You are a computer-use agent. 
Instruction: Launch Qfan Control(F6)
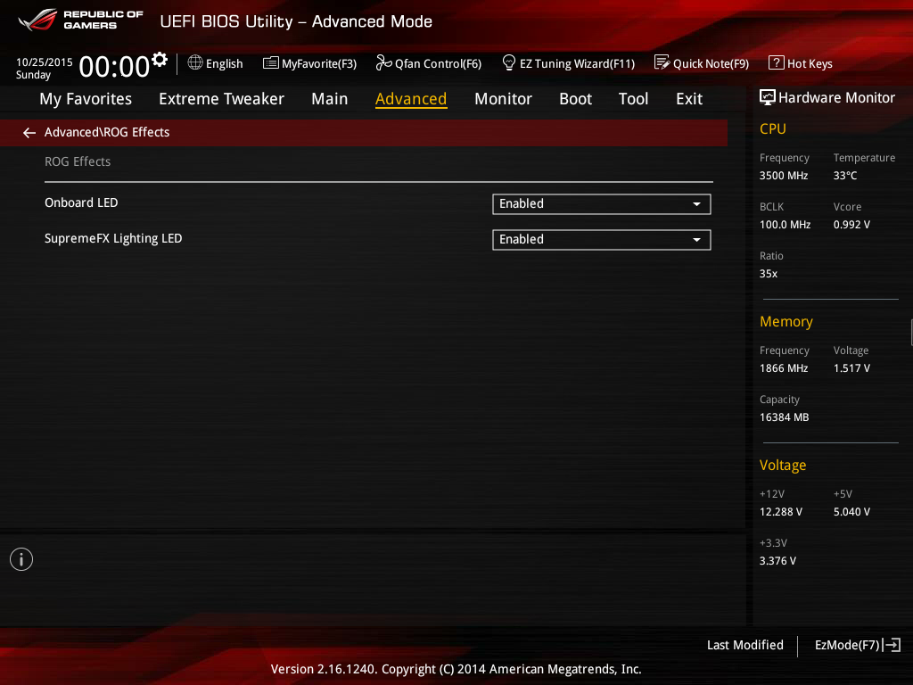(x=429, y=63)
